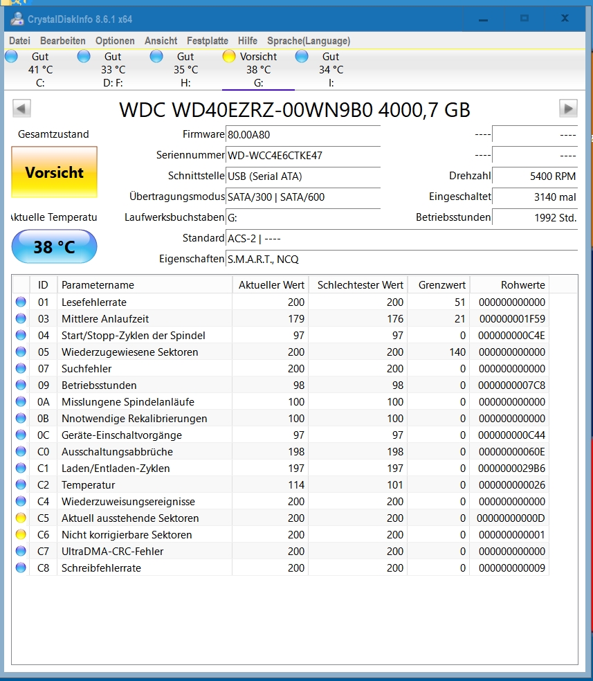Select drive I: at 34 °C
This screenshot has width=593, height=681.
(x=331, y=69)
